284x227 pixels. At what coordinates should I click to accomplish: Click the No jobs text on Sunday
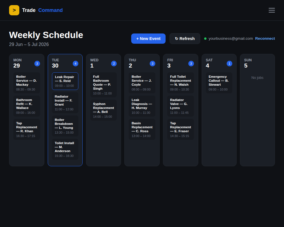click(257, 78)
